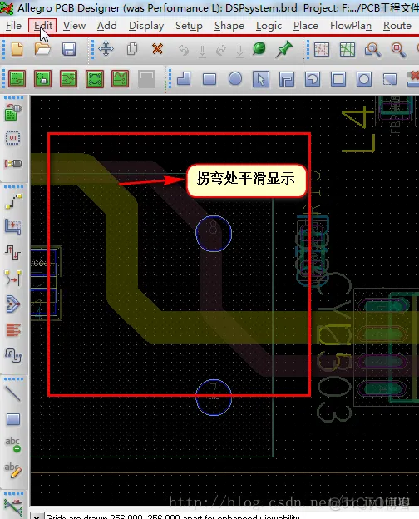Click the orange horizontal lines sidebar icon
Image resolution: width=419 pixels, height=519 pixels.
pyautogui.click(x=13, y=330)
